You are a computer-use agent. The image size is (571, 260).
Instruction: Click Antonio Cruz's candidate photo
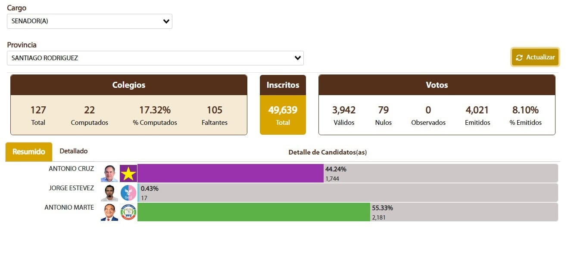109,173
